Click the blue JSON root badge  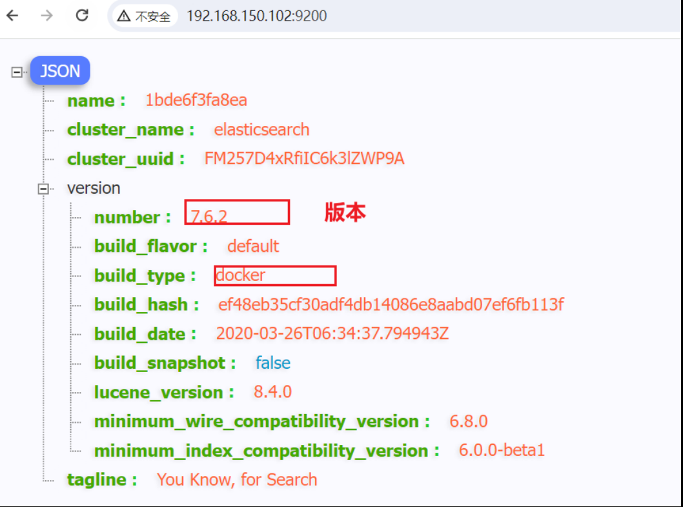click(x=60, y=71)
